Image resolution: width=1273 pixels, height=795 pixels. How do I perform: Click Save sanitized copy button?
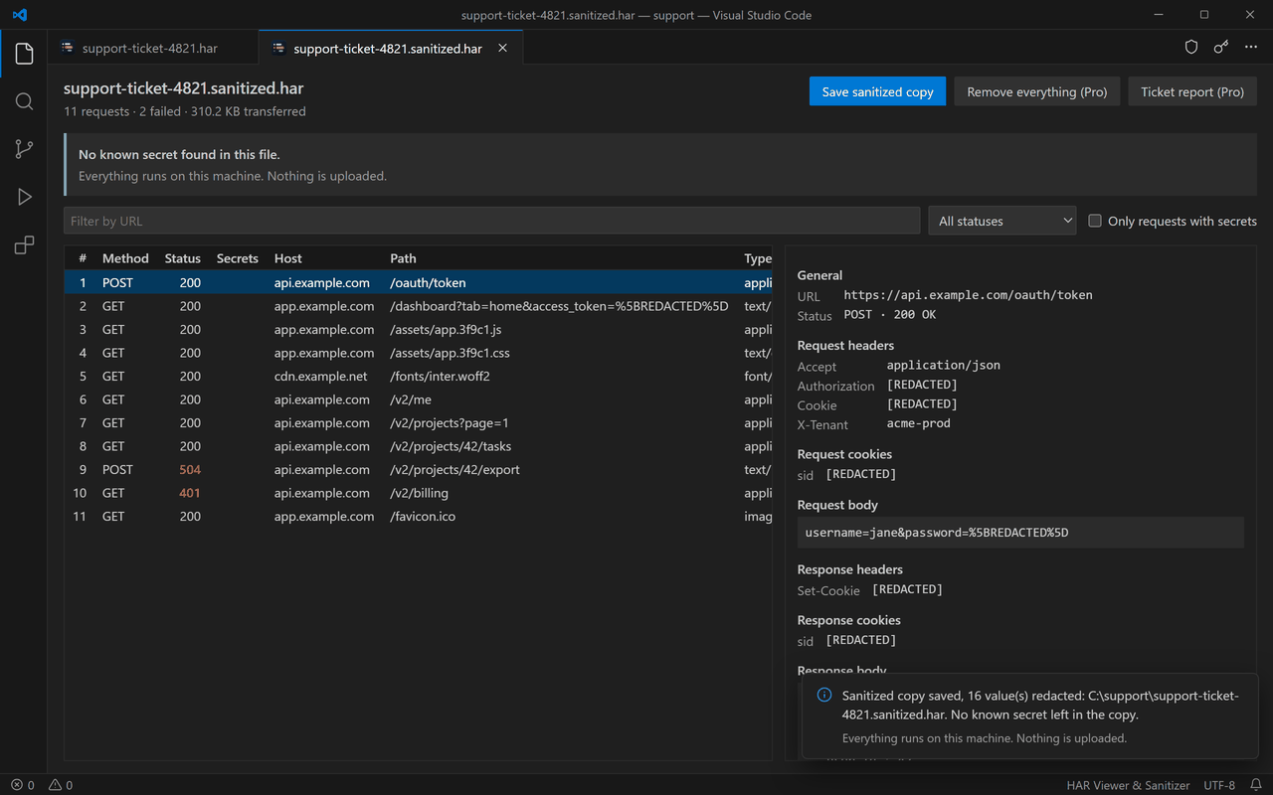pos(877,91)
